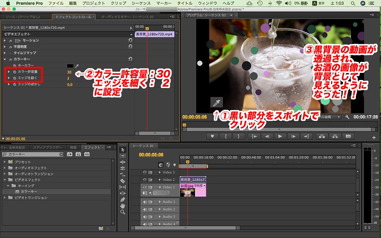This screenshot has height=238, width=381.
Task: Open the File menu
Action: (x=56, y=3)
